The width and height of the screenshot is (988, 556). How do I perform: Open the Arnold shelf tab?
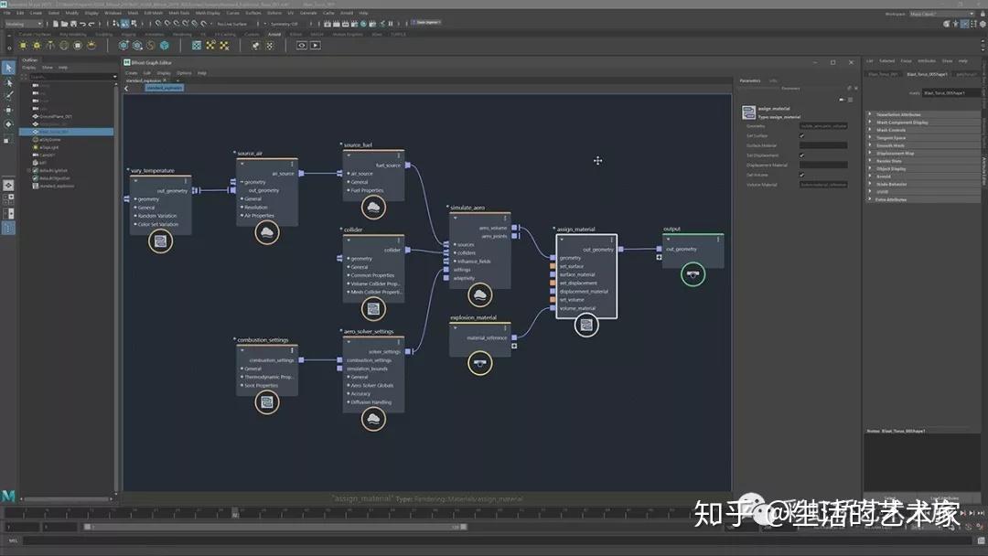274,34
